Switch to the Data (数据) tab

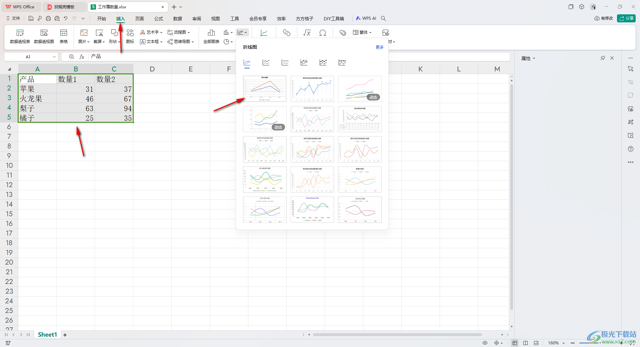(x=178, y=19)
